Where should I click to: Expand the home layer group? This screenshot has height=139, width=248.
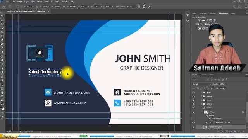(202, 100)
